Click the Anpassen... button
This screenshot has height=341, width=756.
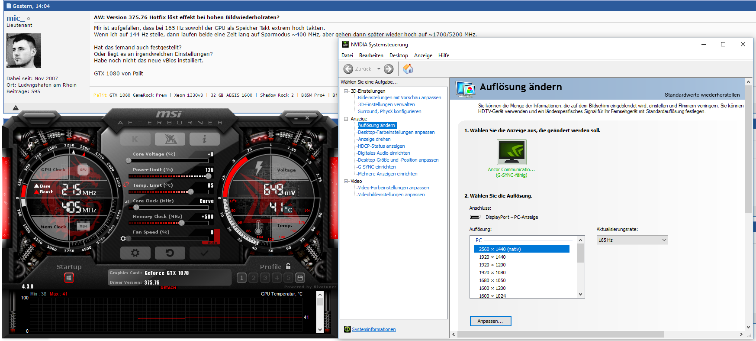point(490,321)
